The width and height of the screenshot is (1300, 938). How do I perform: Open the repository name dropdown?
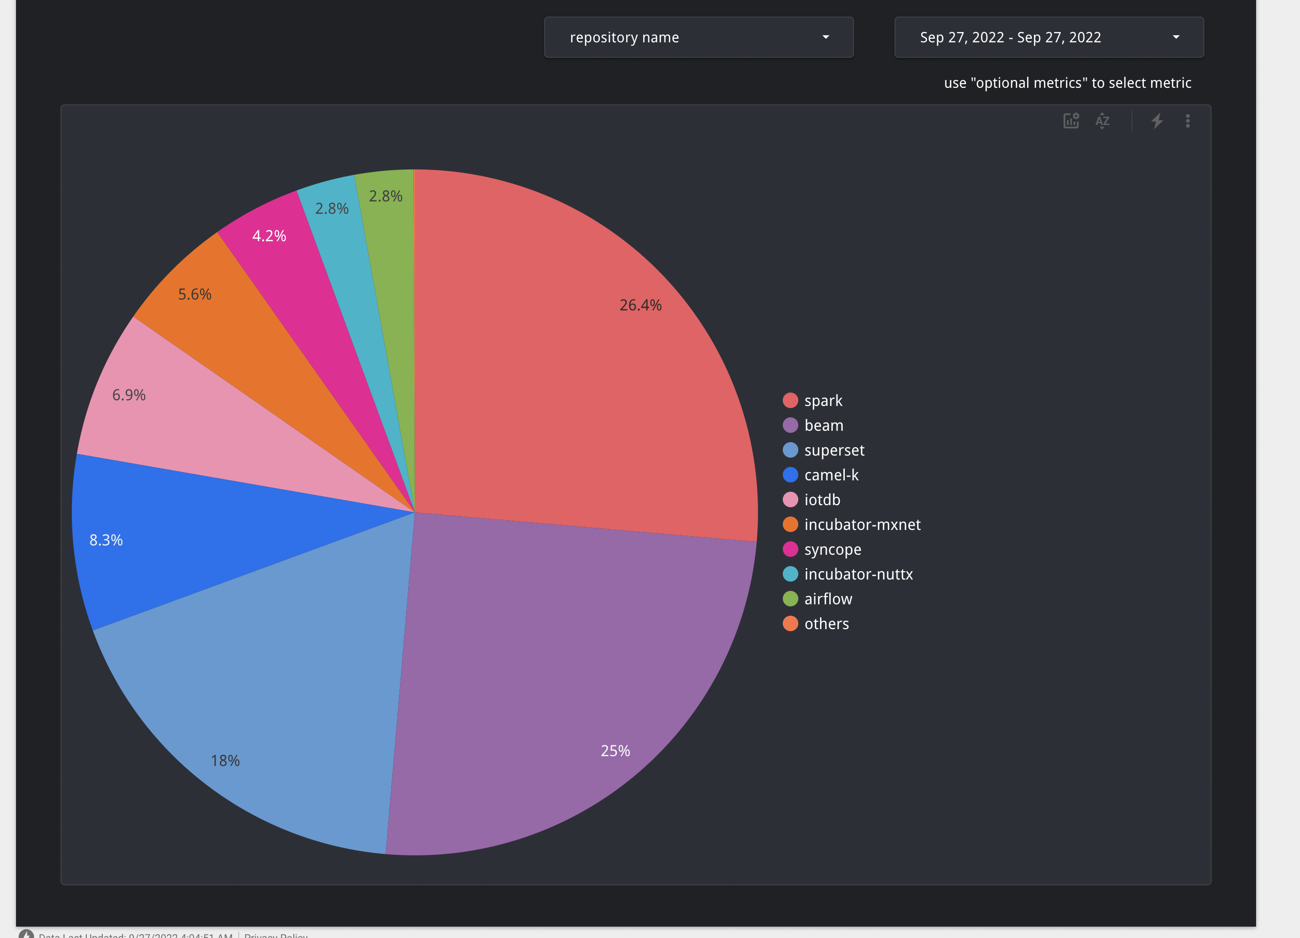(x=699, y=37)
